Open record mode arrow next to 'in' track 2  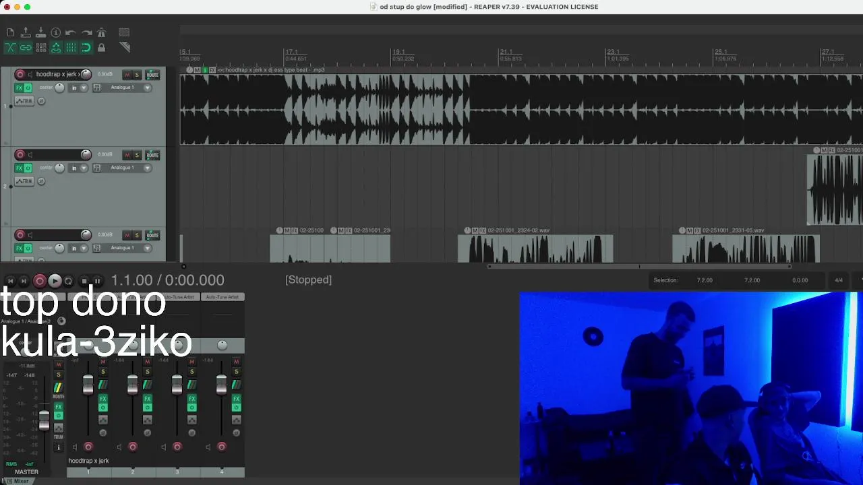pyautogui.click(x=84, y=168)
